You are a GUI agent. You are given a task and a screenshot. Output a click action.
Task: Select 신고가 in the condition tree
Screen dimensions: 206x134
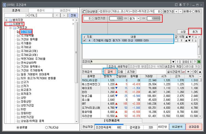click(x=25, y=82)
